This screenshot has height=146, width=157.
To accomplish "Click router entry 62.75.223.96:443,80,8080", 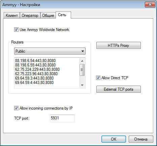I will 36,74.
